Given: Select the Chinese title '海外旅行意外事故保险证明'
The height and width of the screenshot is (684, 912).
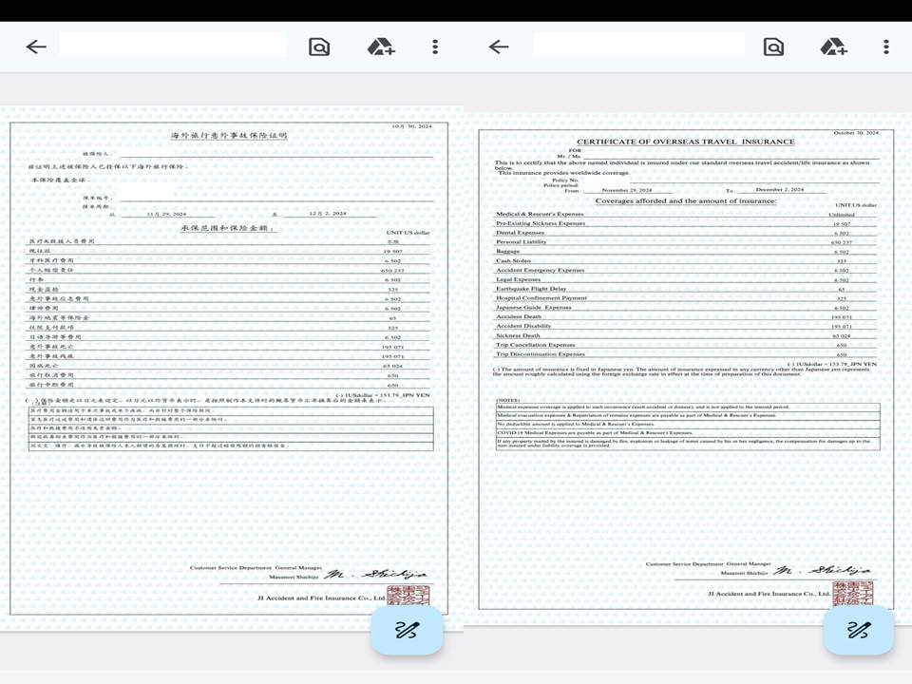Looking at the screenshot, I should click(x=229, y=135).
